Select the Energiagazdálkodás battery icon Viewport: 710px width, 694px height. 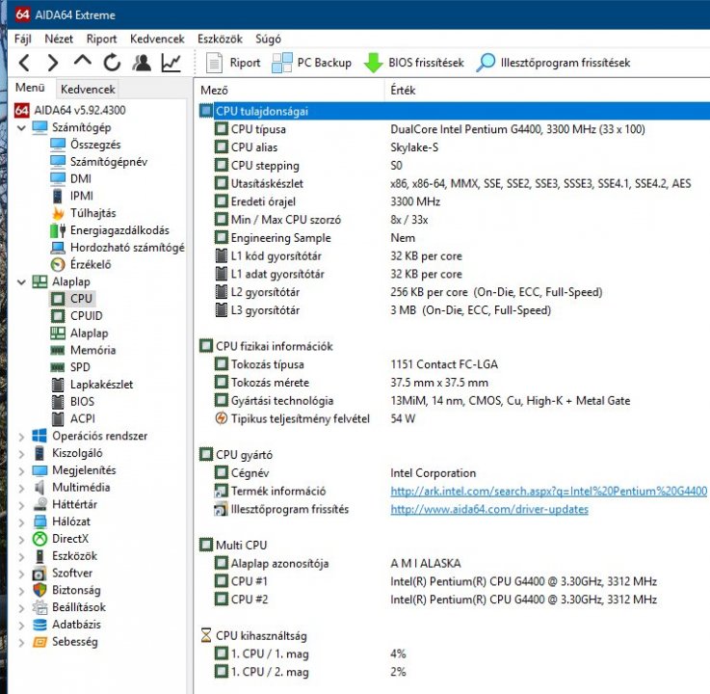[x=58, y=230]
